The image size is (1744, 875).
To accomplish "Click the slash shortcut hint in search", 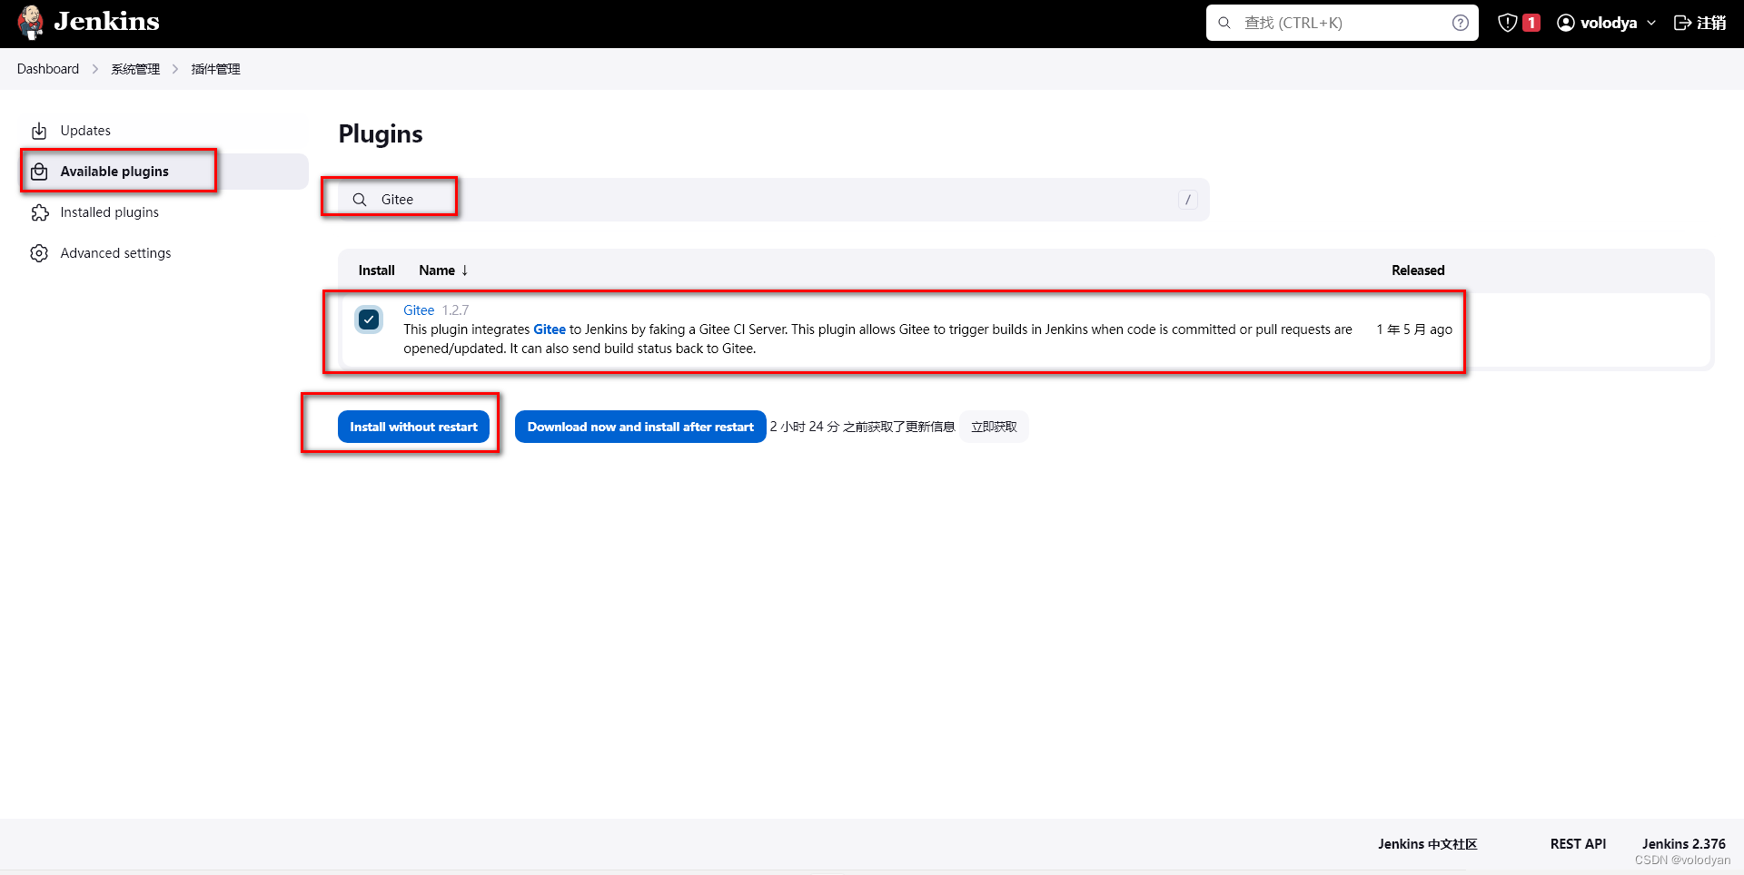I will [1187, 200].
